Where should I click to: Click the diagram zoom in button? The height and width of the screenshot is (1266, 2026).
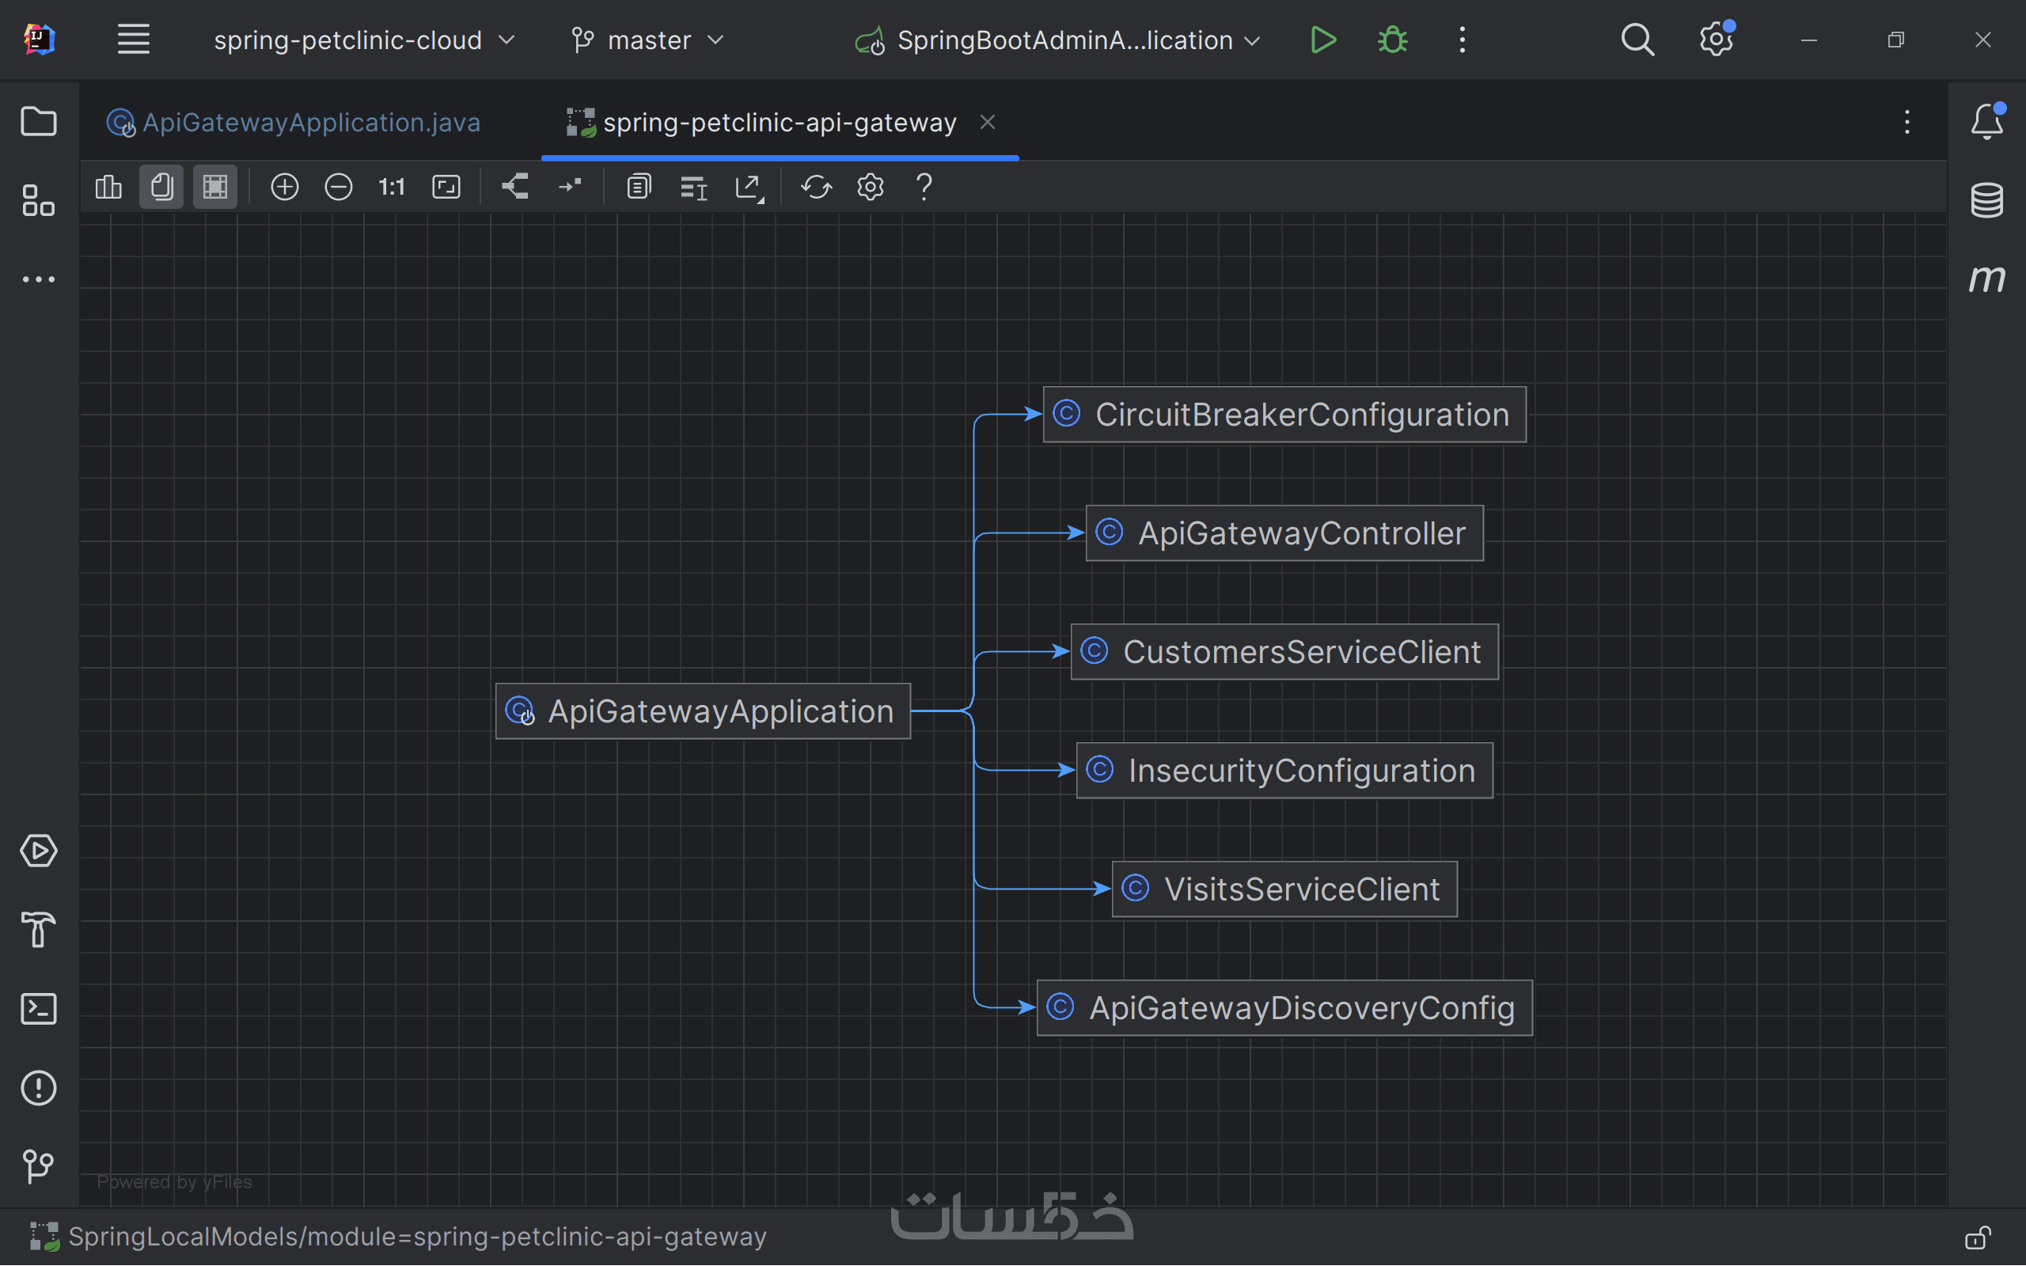(285, 187)
